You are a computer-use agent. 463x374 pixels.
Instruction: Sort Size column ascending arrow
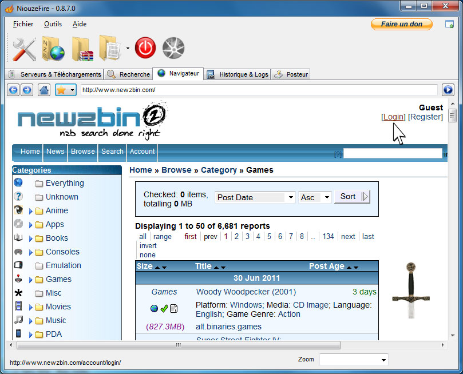click(157, 268)
